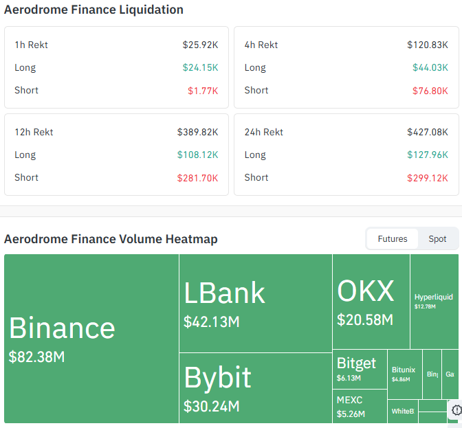Click the 1h Short value $1.77K
Image resolution: width=462 pixels, height=428 pixels.
203,91
